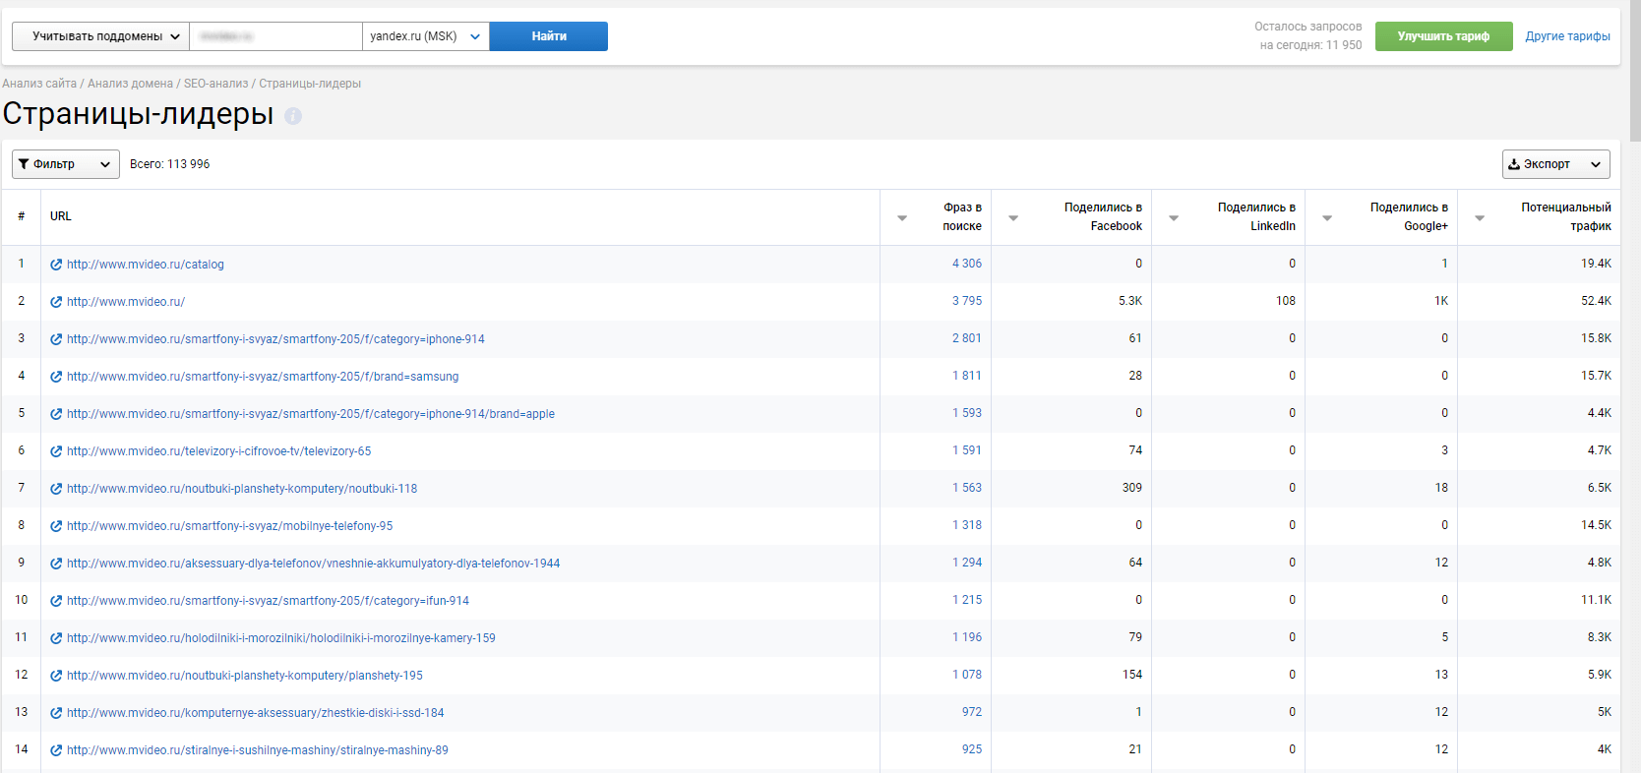Click phrase count 3 795
Screen dimensions: 1641x773
click(x=967, y=301)
